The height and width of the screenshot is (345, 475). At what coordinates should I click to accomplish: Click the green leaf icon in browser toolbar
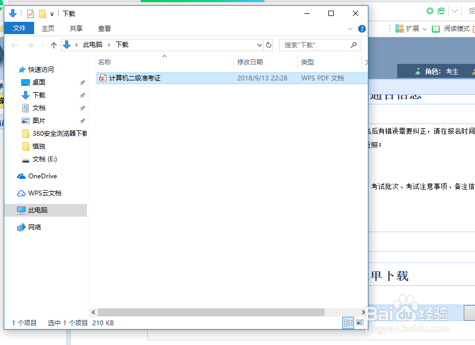point(441,11)
